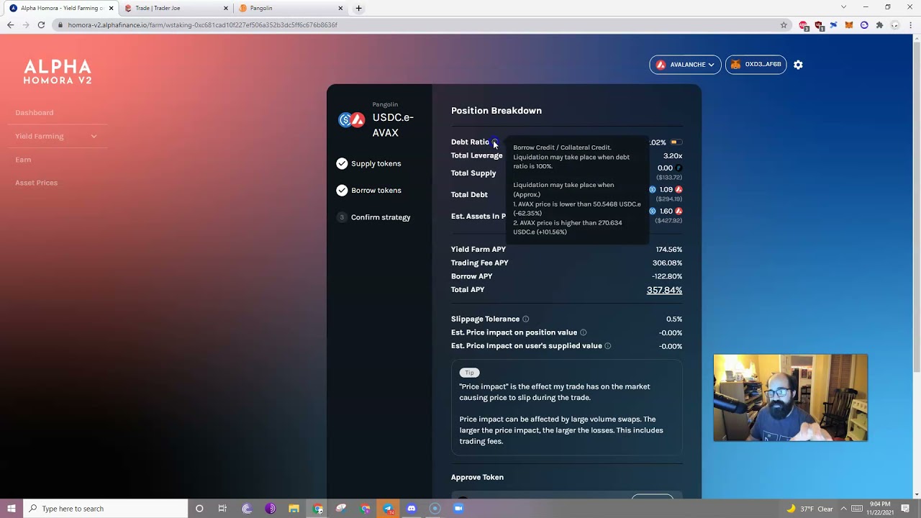Click the Tip badge label
This screenshot has width=921, height=518.
(469, 373)
